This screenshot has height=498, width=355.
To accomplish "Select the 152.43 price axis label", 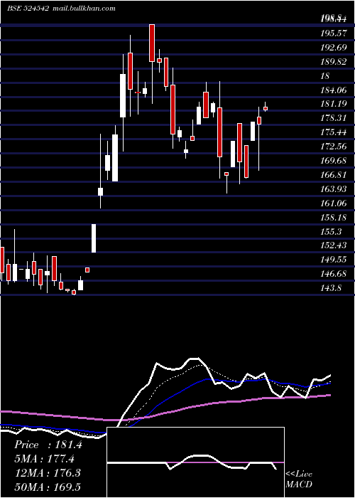I will click(334, 245).
